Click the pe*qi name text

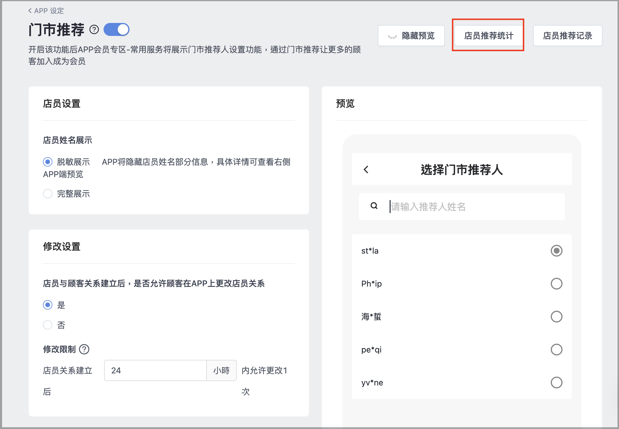click(x=371, y=350)
